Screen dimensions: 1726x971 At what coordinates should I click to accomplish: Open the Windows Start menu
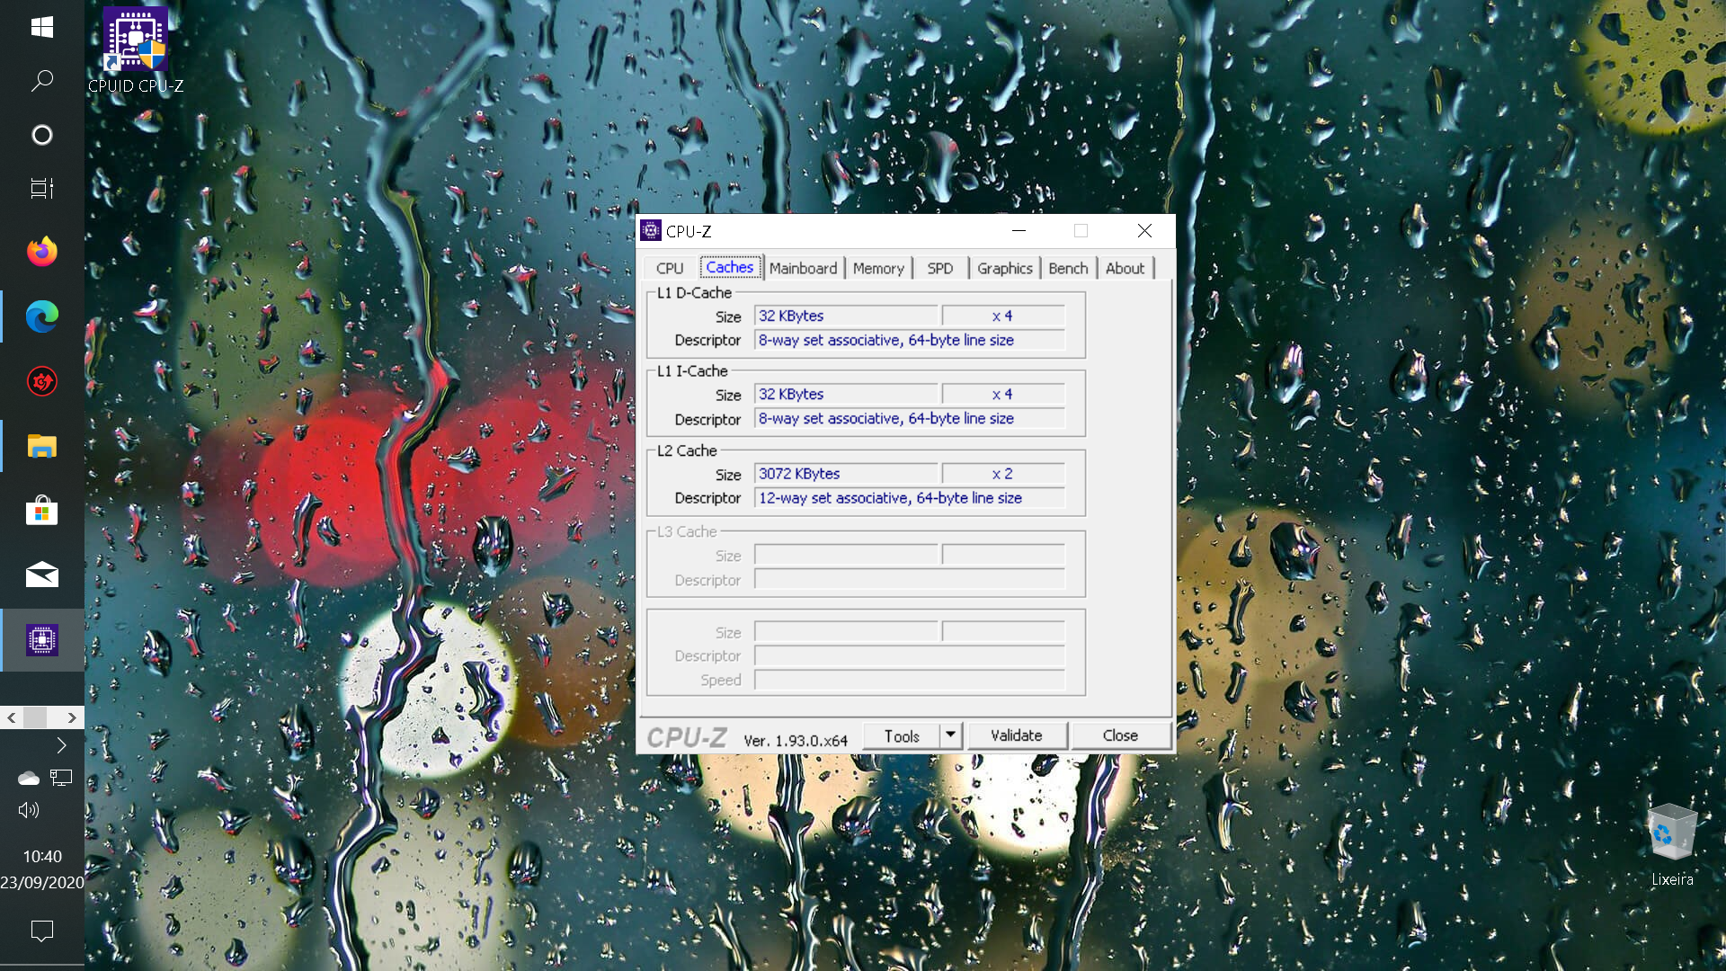(42, 27)
